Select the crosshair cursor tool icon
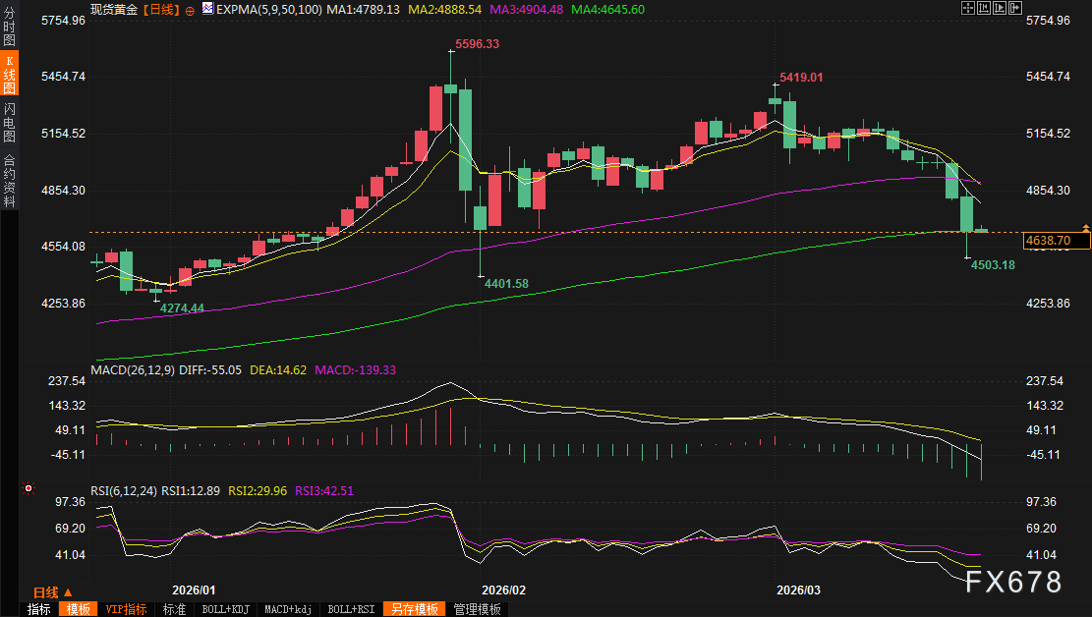 (968, 8)
